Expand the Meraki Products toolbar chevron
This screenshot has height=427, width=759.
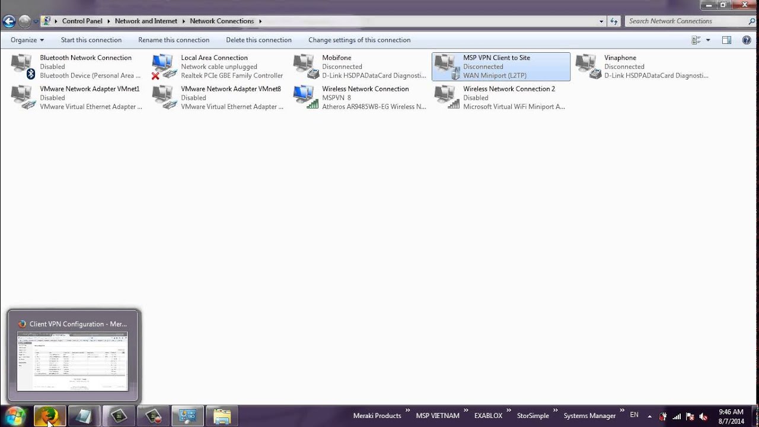[407, 410]
